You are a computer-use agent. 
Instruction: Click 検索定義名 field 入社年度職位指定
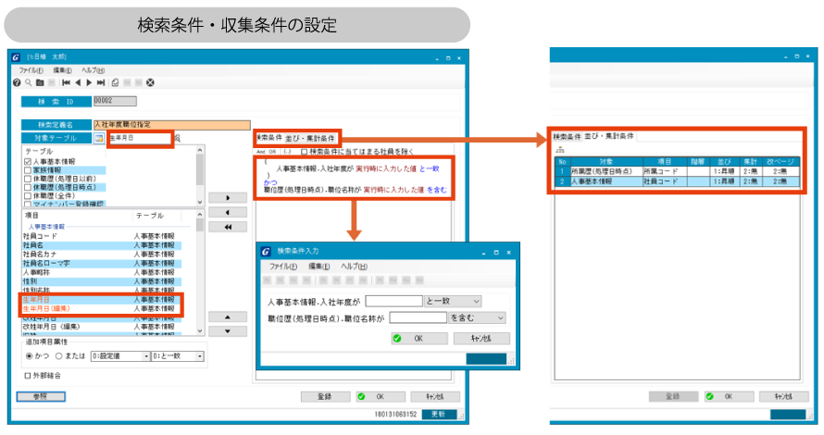[x=172, y=125]
